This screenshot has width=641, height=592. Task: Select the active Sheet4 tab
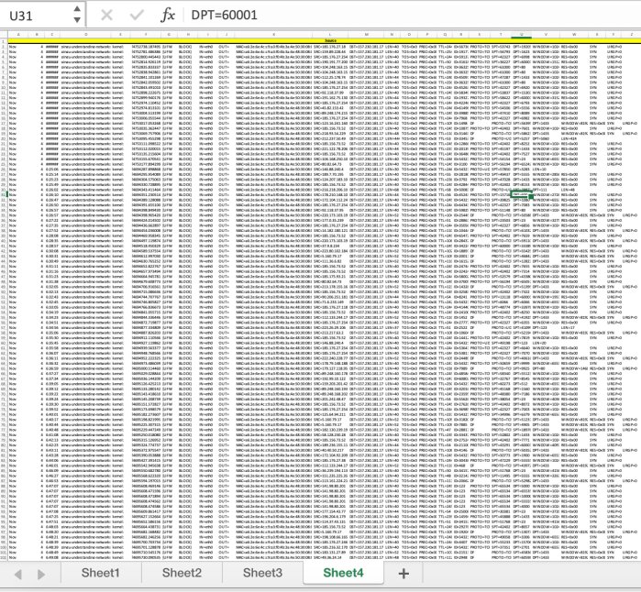pyautogui.click(x=343, y=573)
